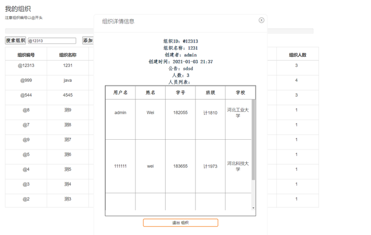
Task: Close the 组织详情信息 dialog
Action: pos(261,20)
